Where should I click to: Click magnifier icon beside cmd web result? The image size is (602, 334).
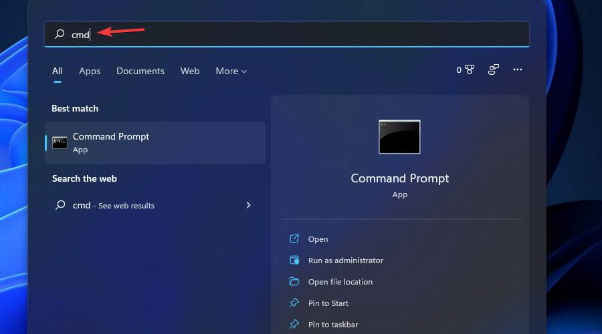[60, 205]
